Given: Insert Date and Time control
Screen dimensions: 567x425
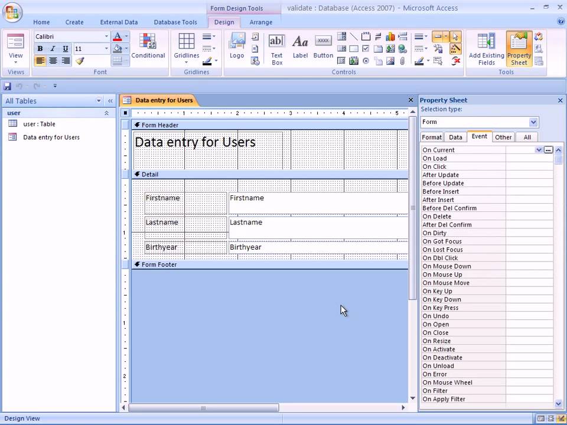Looking at the screenshot, I should 255,61.
